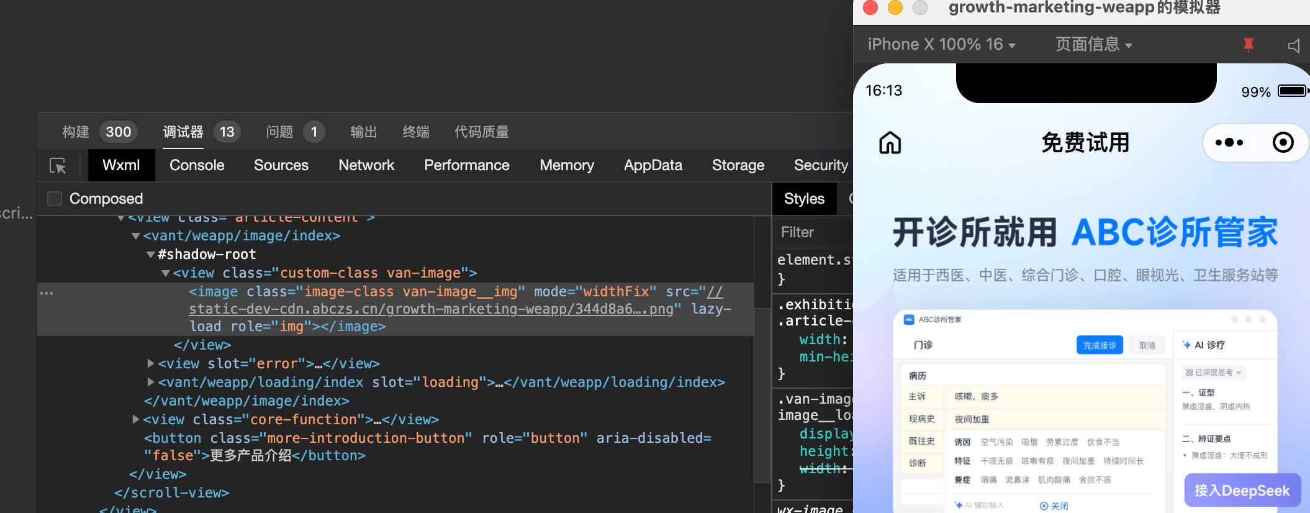
Task: Click the three-dot gutter icon beside image node
Action: coord(47,293)
